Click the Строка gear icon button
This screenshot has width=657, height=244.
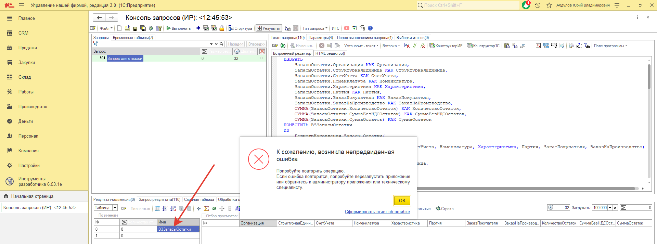pyautogui.click(x=445, y=209)
